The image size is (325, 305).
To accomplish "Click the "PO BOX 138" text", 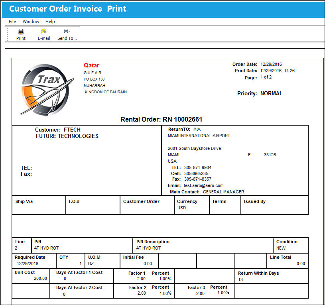I will [x=94, y=79].
